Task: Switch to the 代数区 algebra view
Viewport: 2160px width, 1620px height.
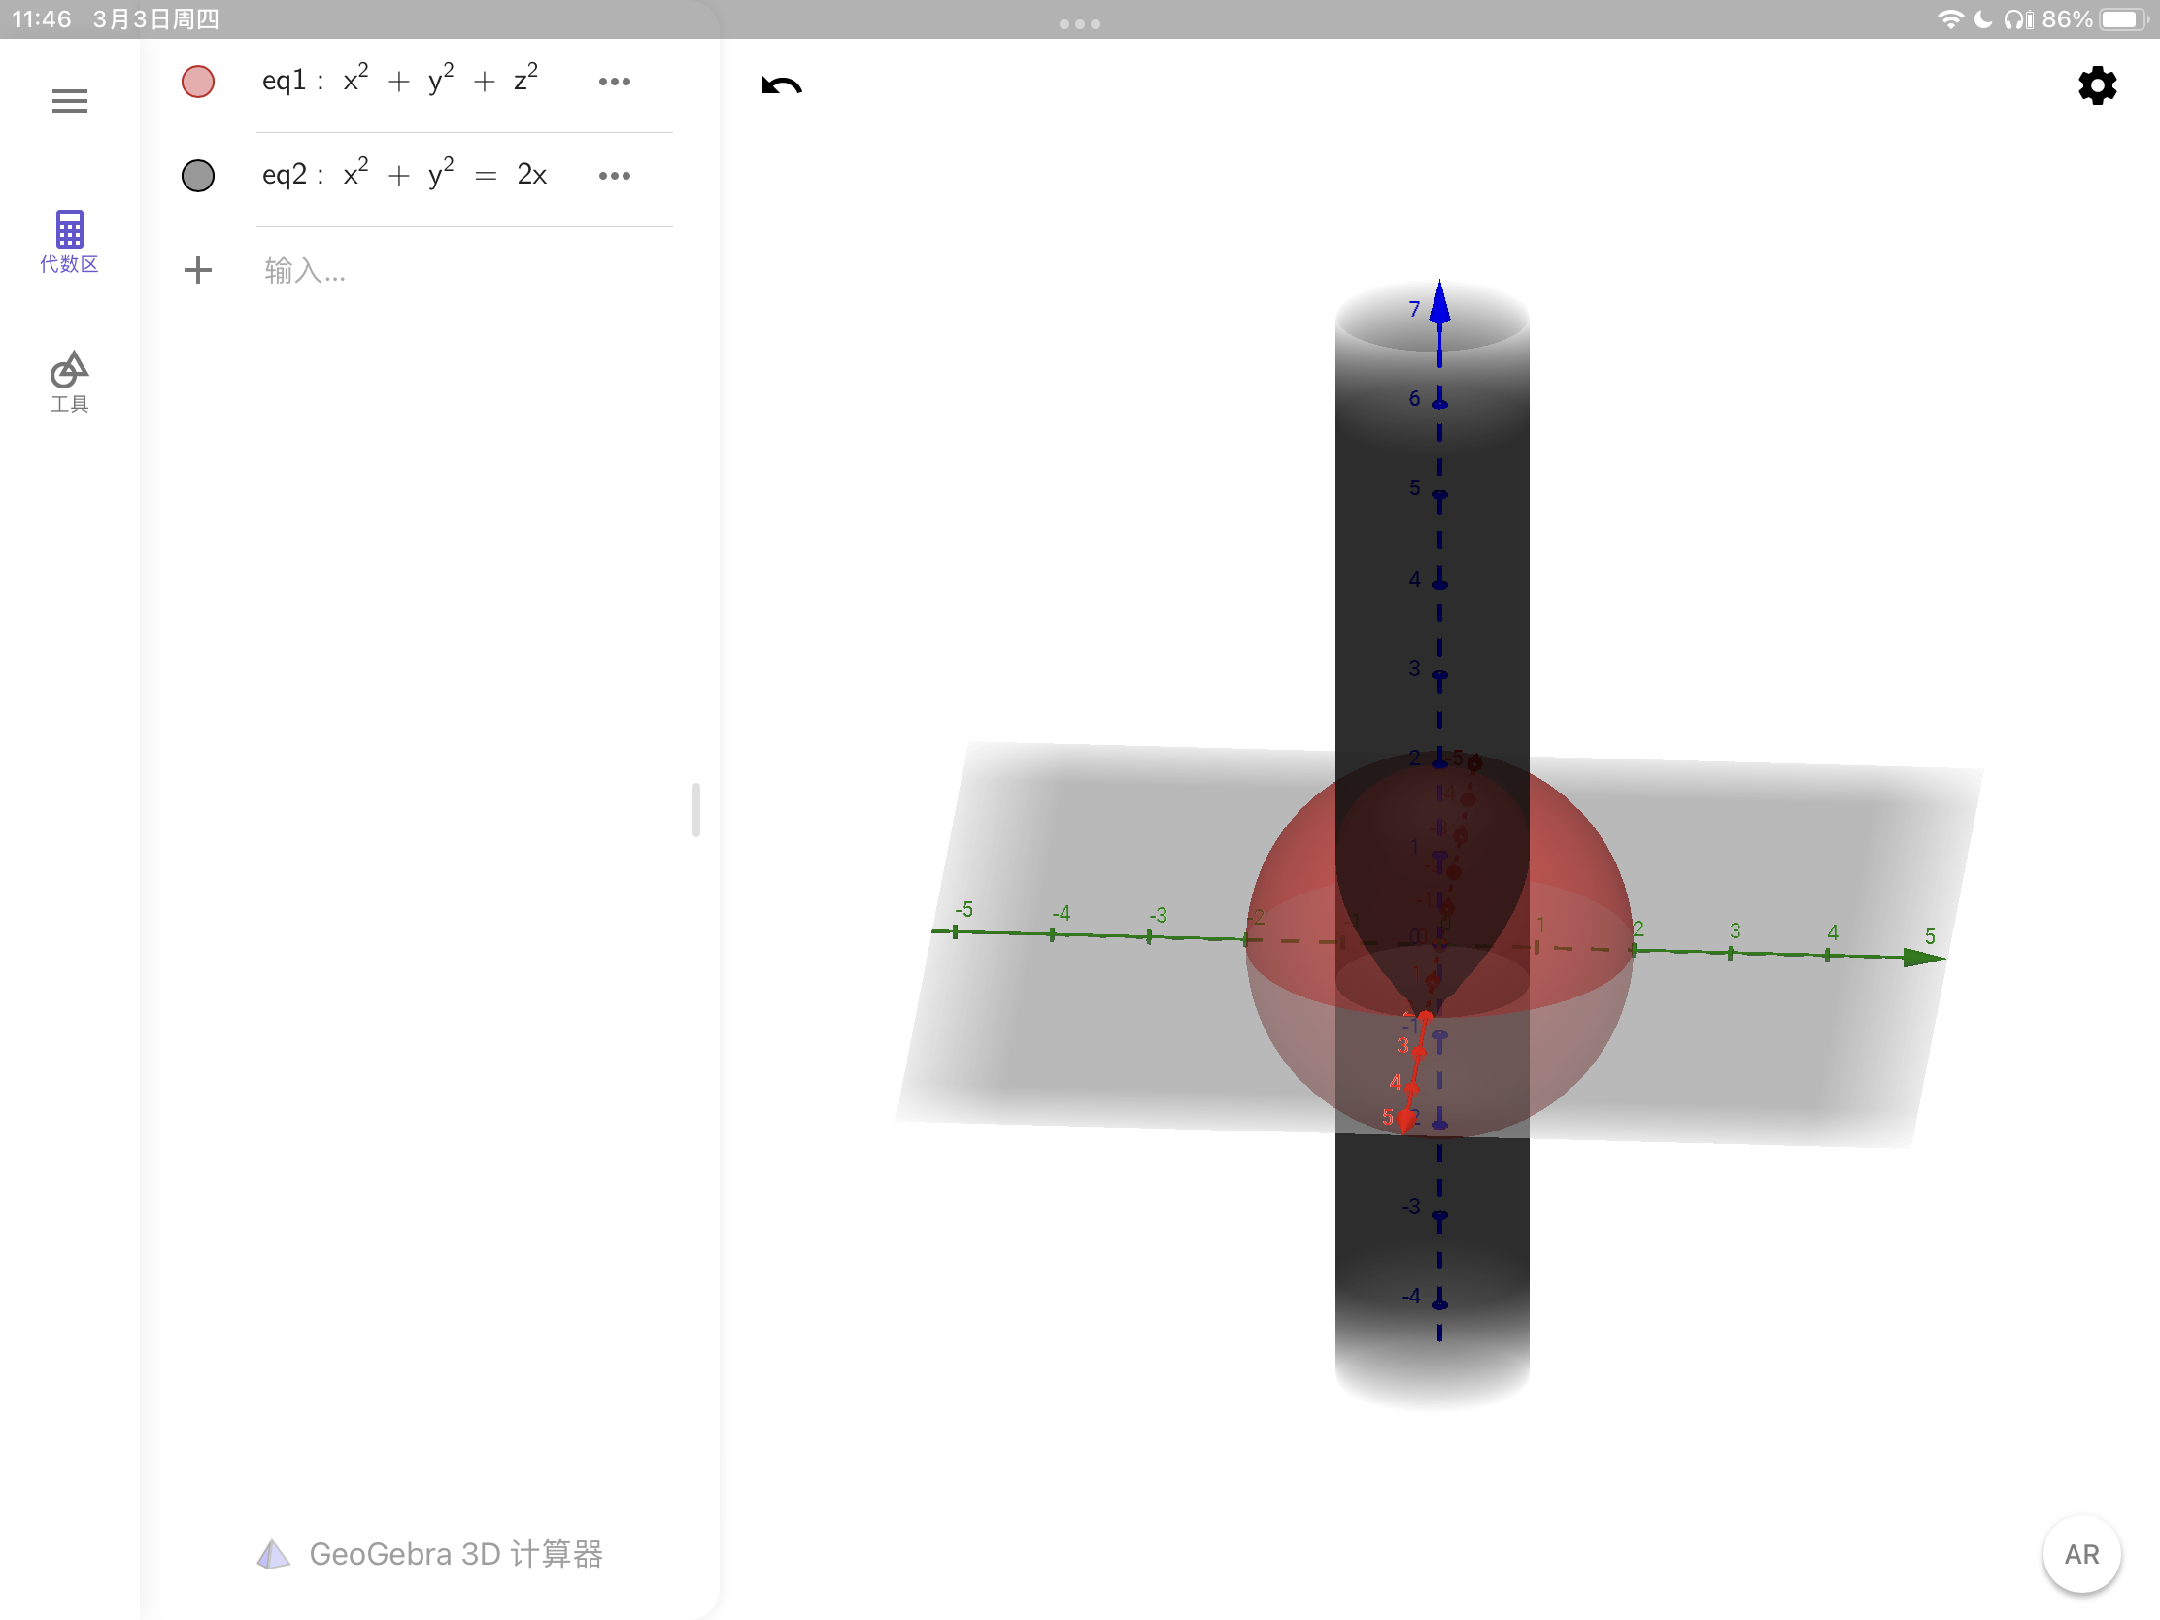Action: click(69, 242)
